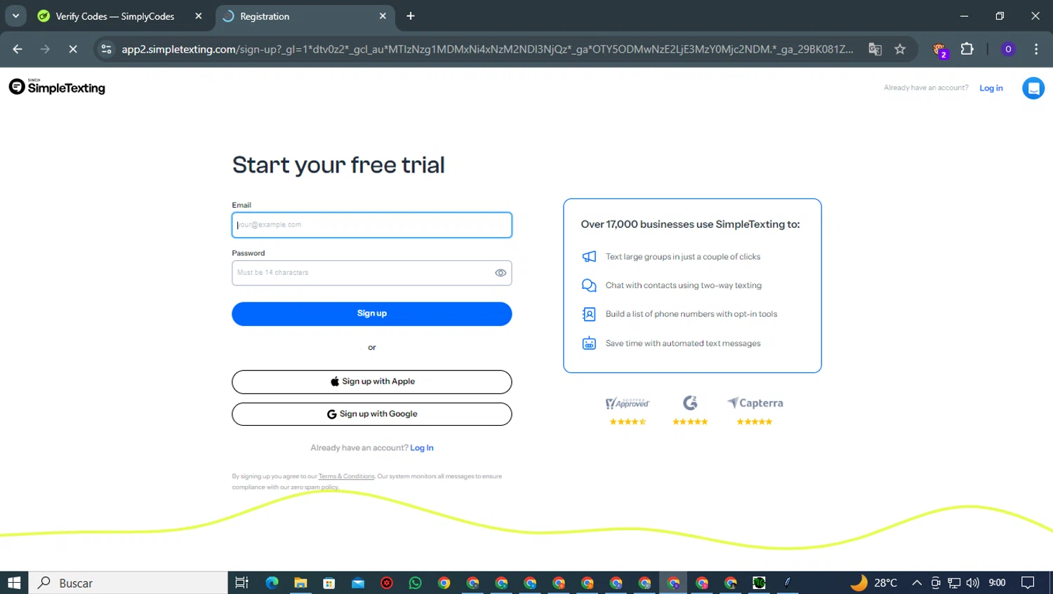
Task: Open the Terms & Conditions link
Action: 346,476
